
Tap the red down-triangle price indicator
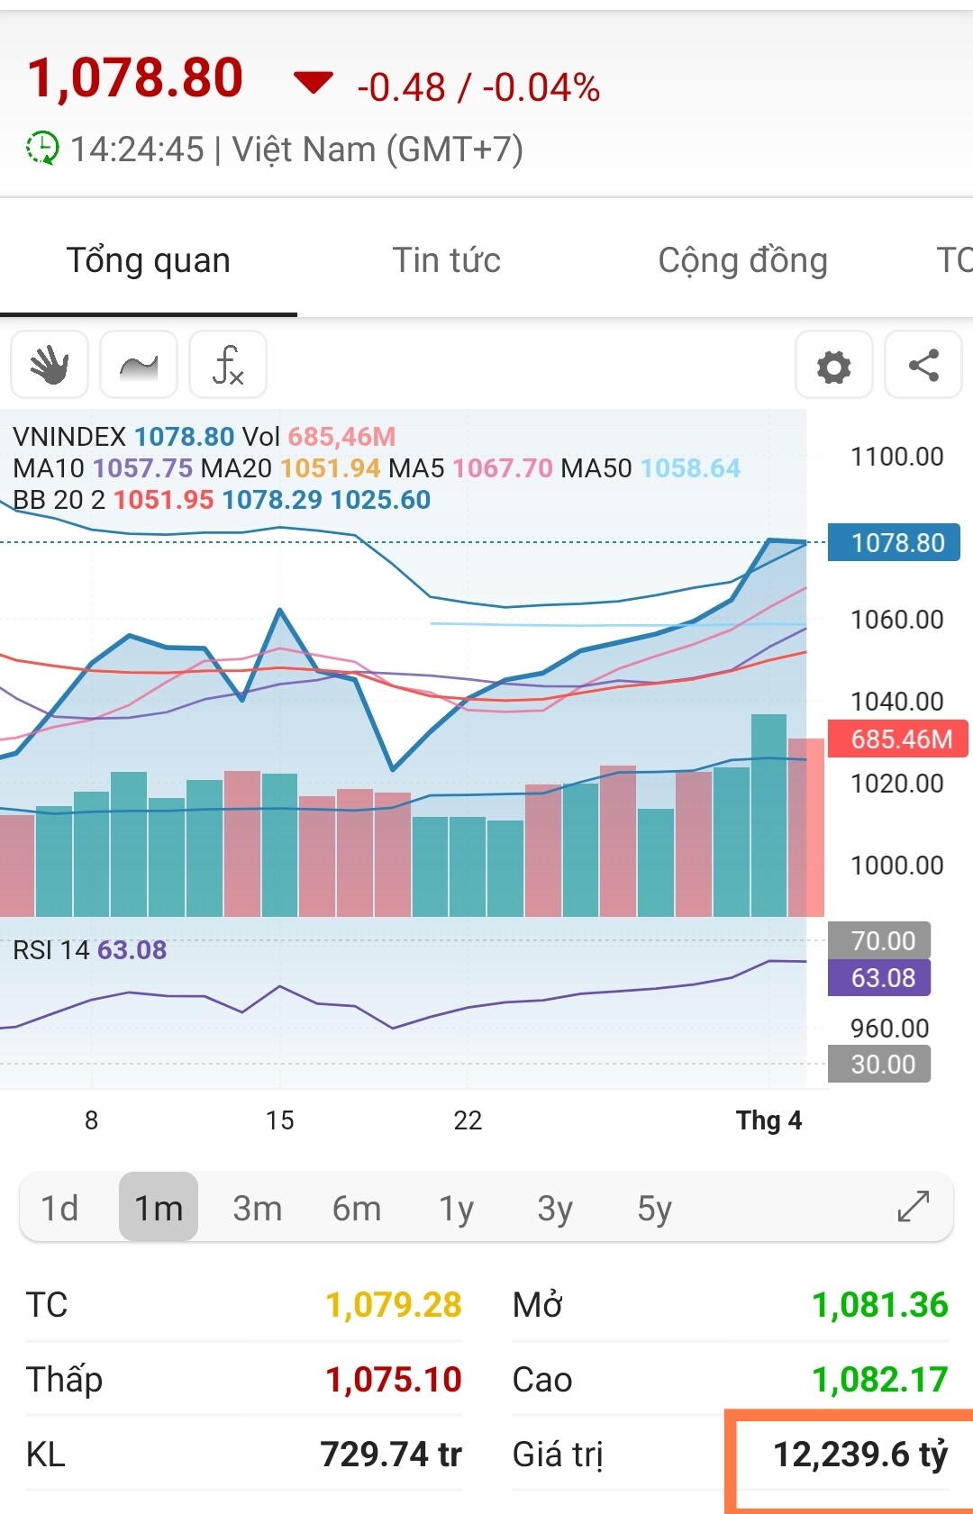tap(313, 84)
